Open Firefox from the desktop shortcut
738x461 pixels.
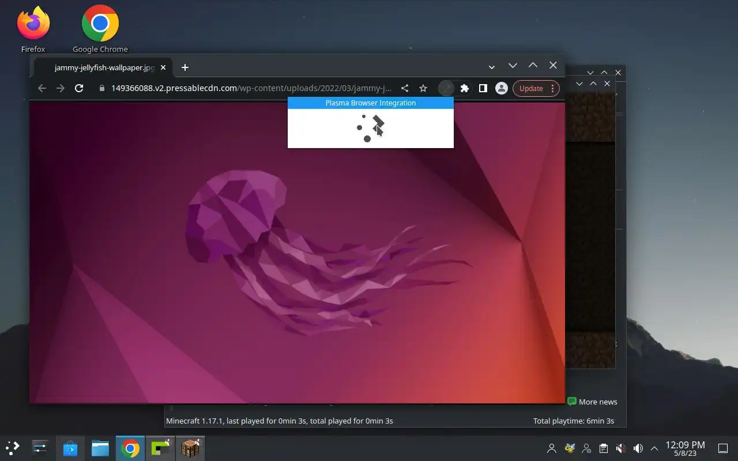click(33, 29)
